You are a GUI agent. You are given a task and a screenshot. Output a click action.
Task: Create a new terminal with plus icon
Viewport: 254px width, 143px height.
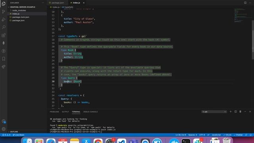(x=231, y=112)
